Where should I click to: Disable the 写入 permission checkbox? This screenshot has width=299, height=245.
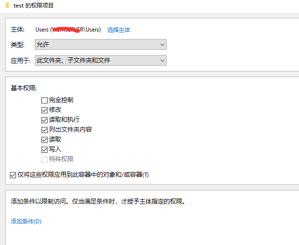click(x=45, y=150)
